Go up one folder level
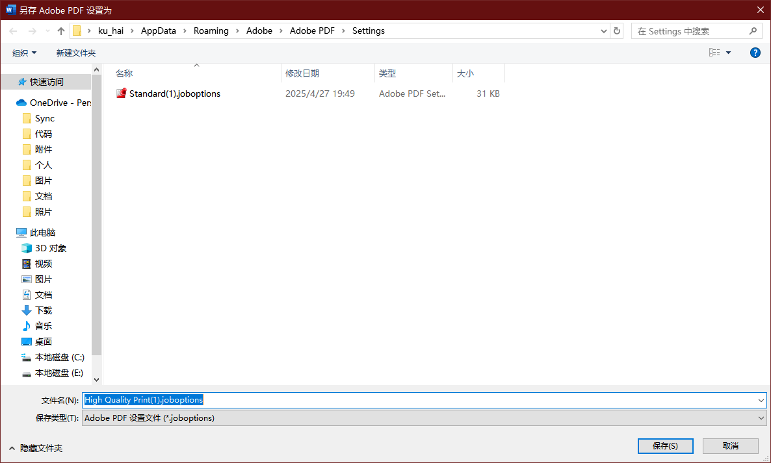 point(61,31)
